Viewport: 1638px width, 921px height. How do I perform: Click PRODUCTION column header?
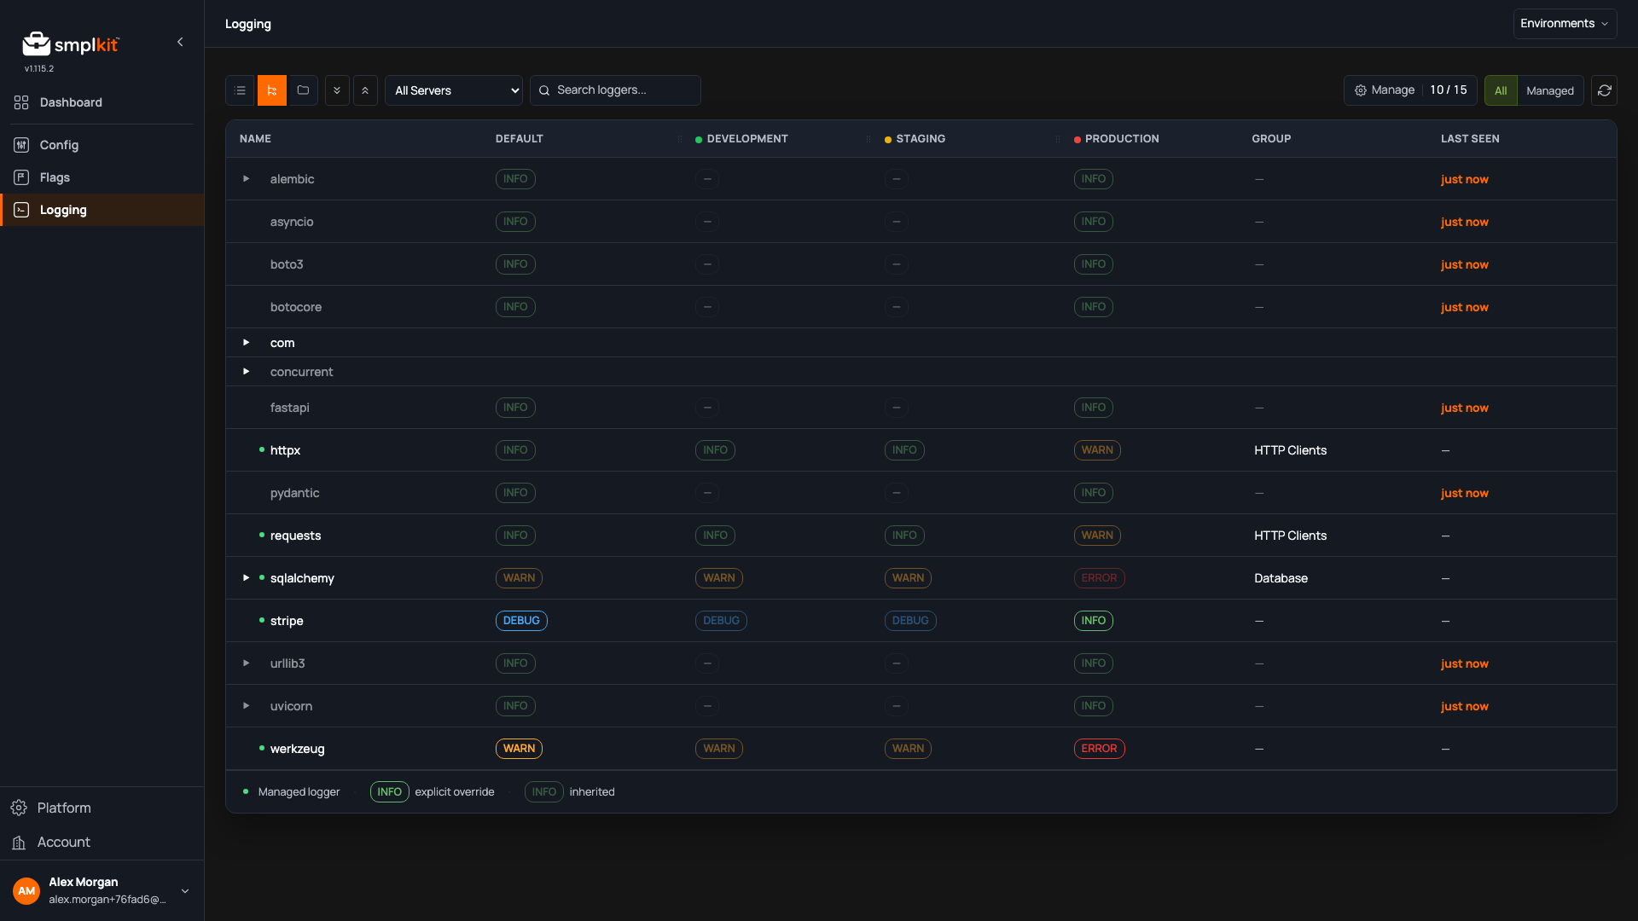1122,139
